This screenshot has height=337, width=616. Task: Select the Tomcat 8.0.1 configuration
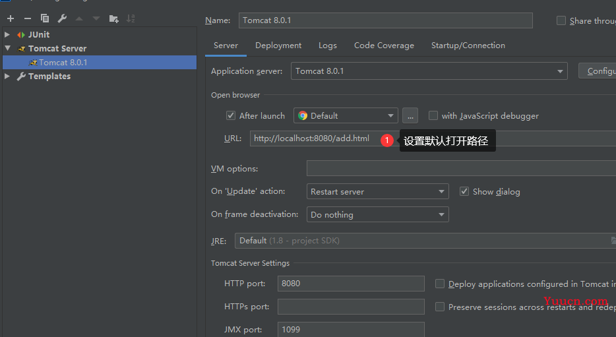click(x=100, y=63)
